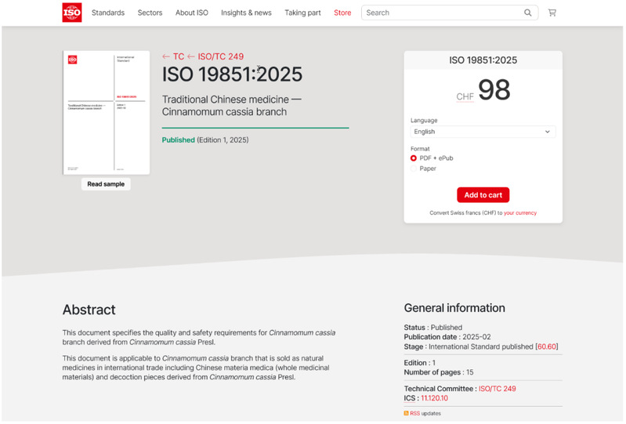This screenshot has width=626, height=424.
Task: Open the 'your currency' conversion link
Action: pos(520,213)
